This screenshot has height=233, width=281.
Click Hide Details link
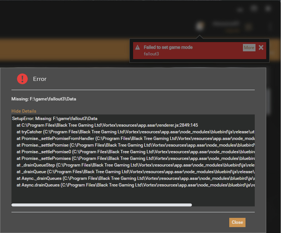(24, 111)
